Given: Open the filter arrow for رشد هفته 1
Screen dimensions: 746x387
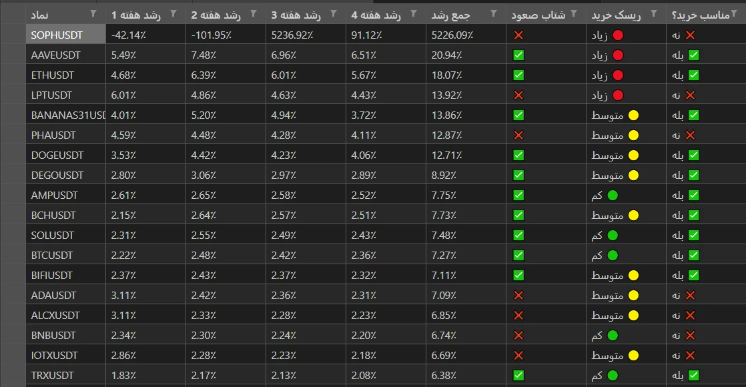Looking at the screenshot, I should pyautogui.click(x=174, y=14).
